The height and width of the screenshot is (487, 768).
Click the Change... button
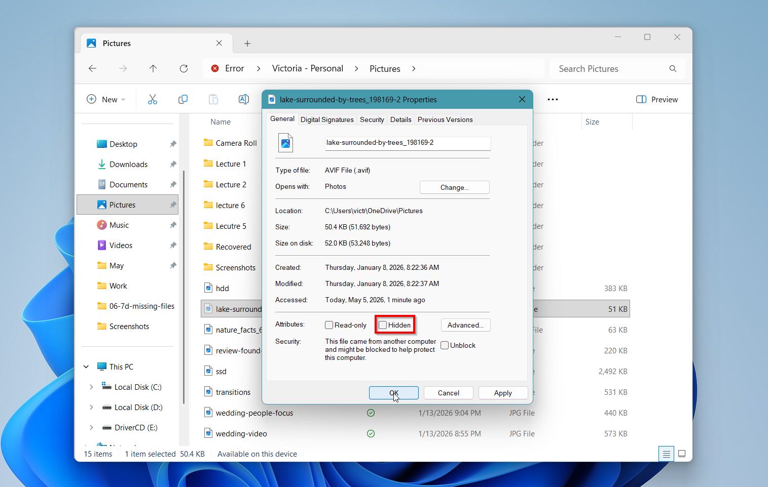click(x=455, y=187)
